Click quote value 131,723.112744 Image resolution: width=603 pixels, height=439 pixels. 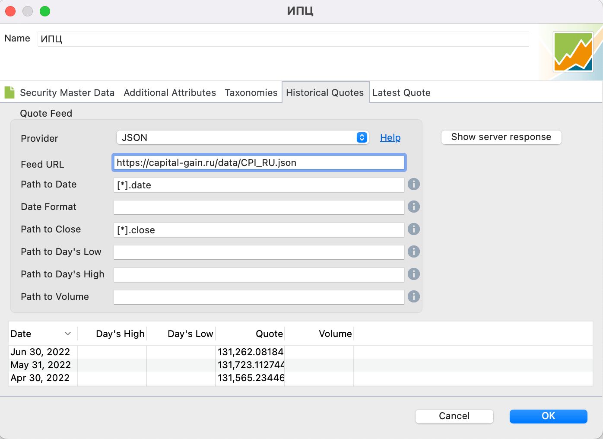(x=251, y=365)
